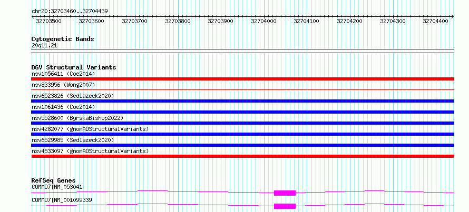Click ruler position 32703800
Image resolution: width=469 pixels, height=212 pixels.
pos(178,21)
